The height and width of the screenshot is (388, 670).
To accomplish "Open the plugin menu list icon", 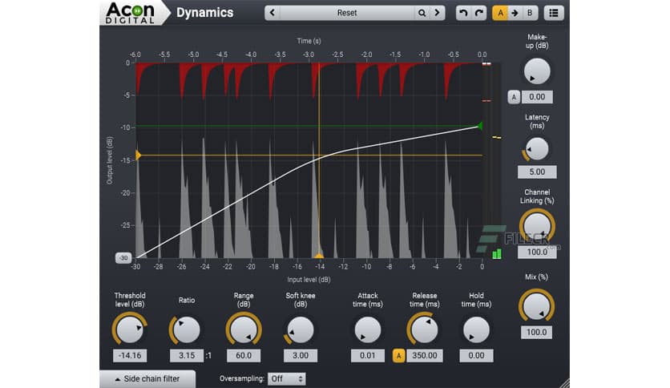I will 553,13.
